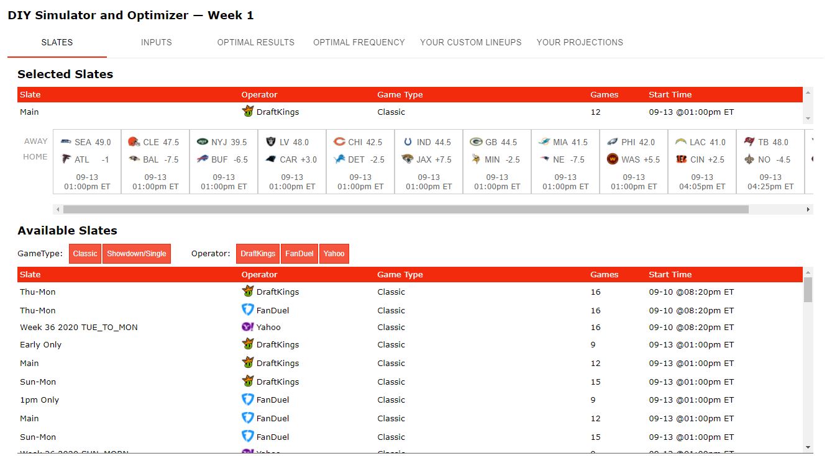Click the Baltimore Ravens logo

click(134, 159)
